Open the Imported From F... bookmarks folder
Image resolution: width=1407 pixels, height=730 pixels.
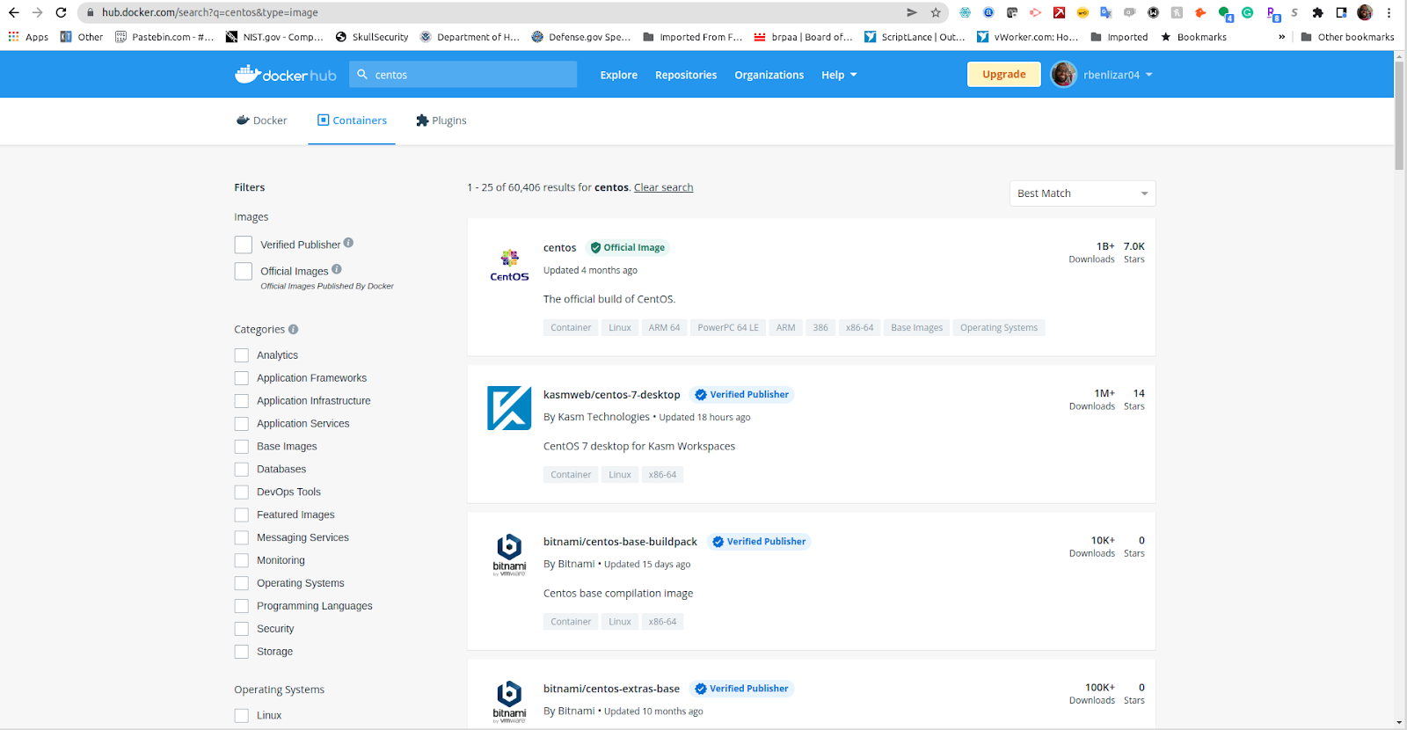[x=693, y=37]
